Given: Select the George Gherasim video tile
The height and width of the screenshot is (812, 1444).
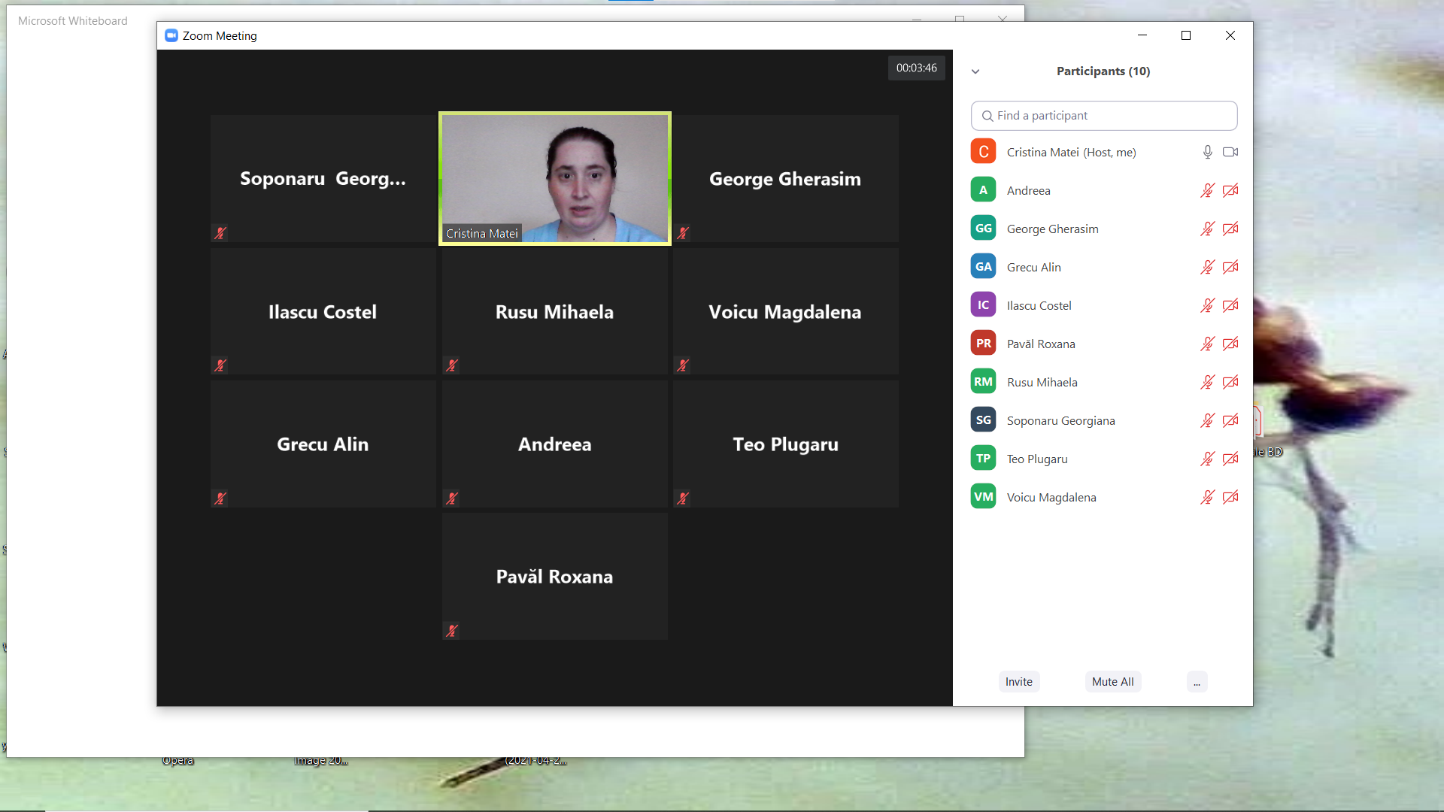Looking at the screenshot, I should (x=786, y=179).
